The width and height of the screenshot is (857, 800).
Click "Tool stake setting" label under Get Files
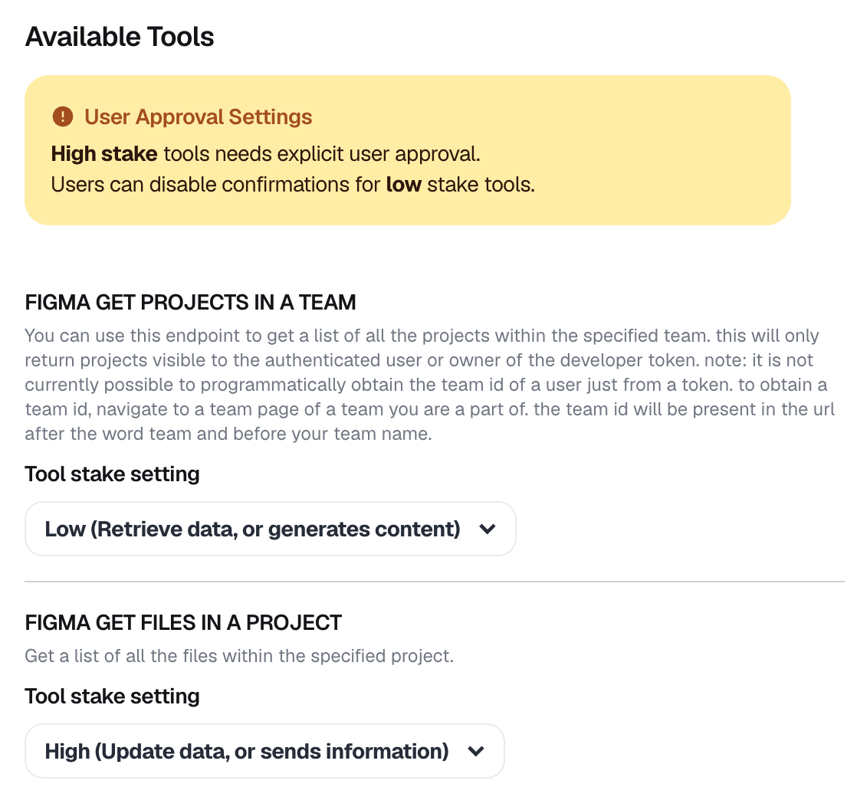(112, 697)
